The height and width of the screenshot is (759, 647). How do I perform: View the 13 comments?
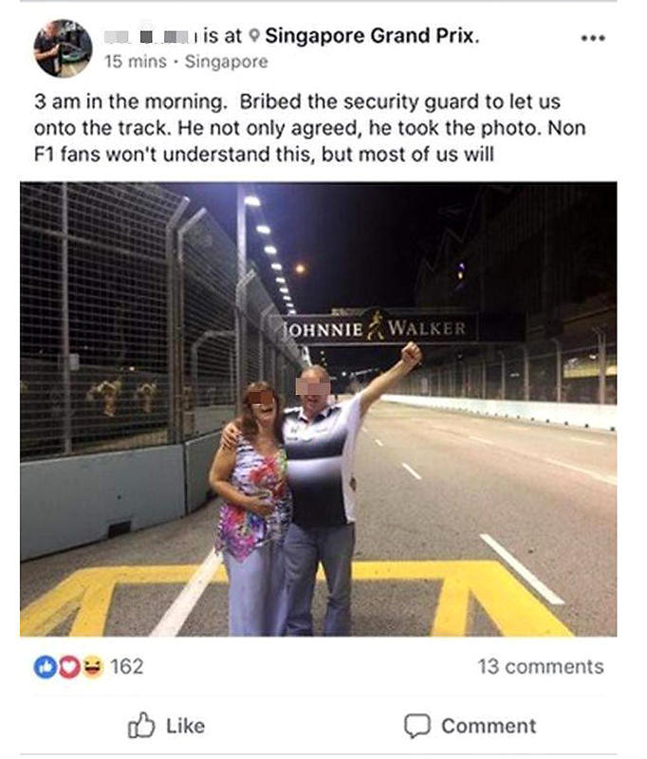[x=541, y=667]
